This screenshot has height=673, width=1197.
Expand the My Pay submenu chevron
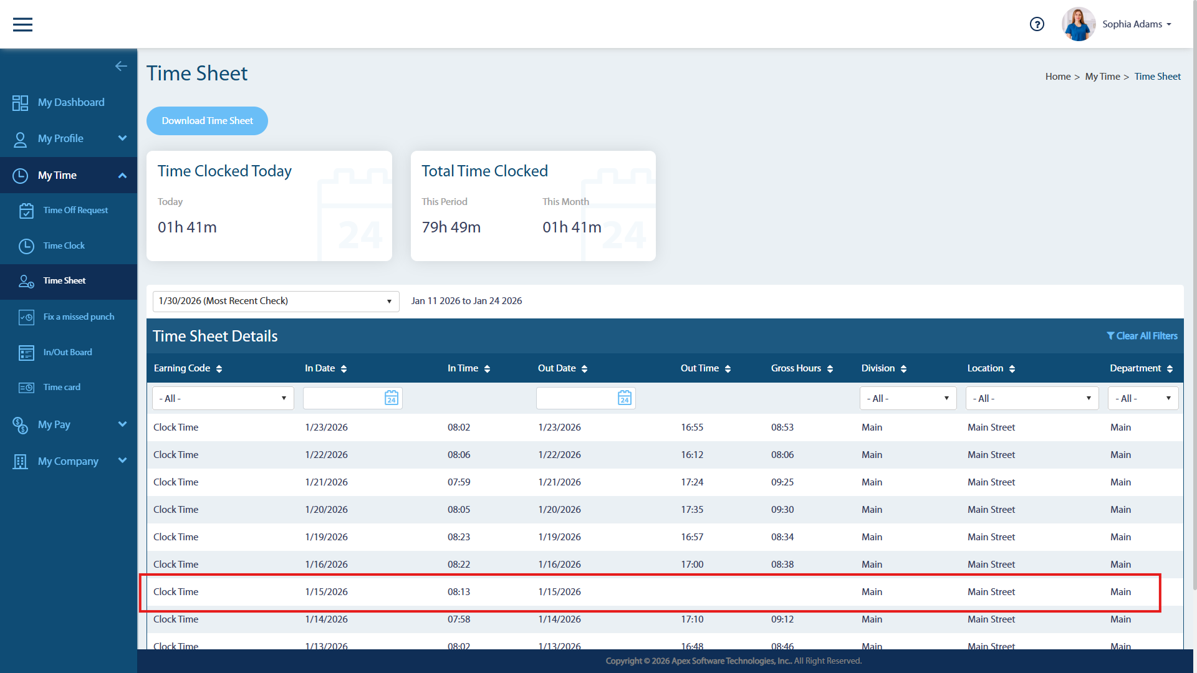(x=122, y=424)
